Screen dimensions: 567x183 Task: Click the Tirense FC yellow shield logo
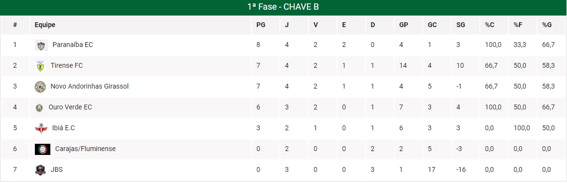tap(40, 66)
